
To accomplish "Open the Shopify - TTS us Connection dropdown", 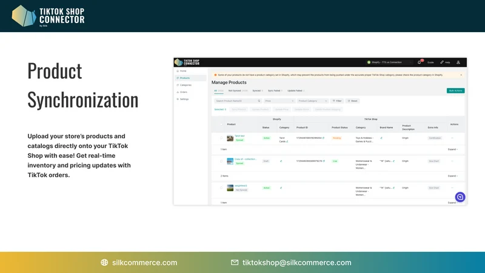I will 390,62.
